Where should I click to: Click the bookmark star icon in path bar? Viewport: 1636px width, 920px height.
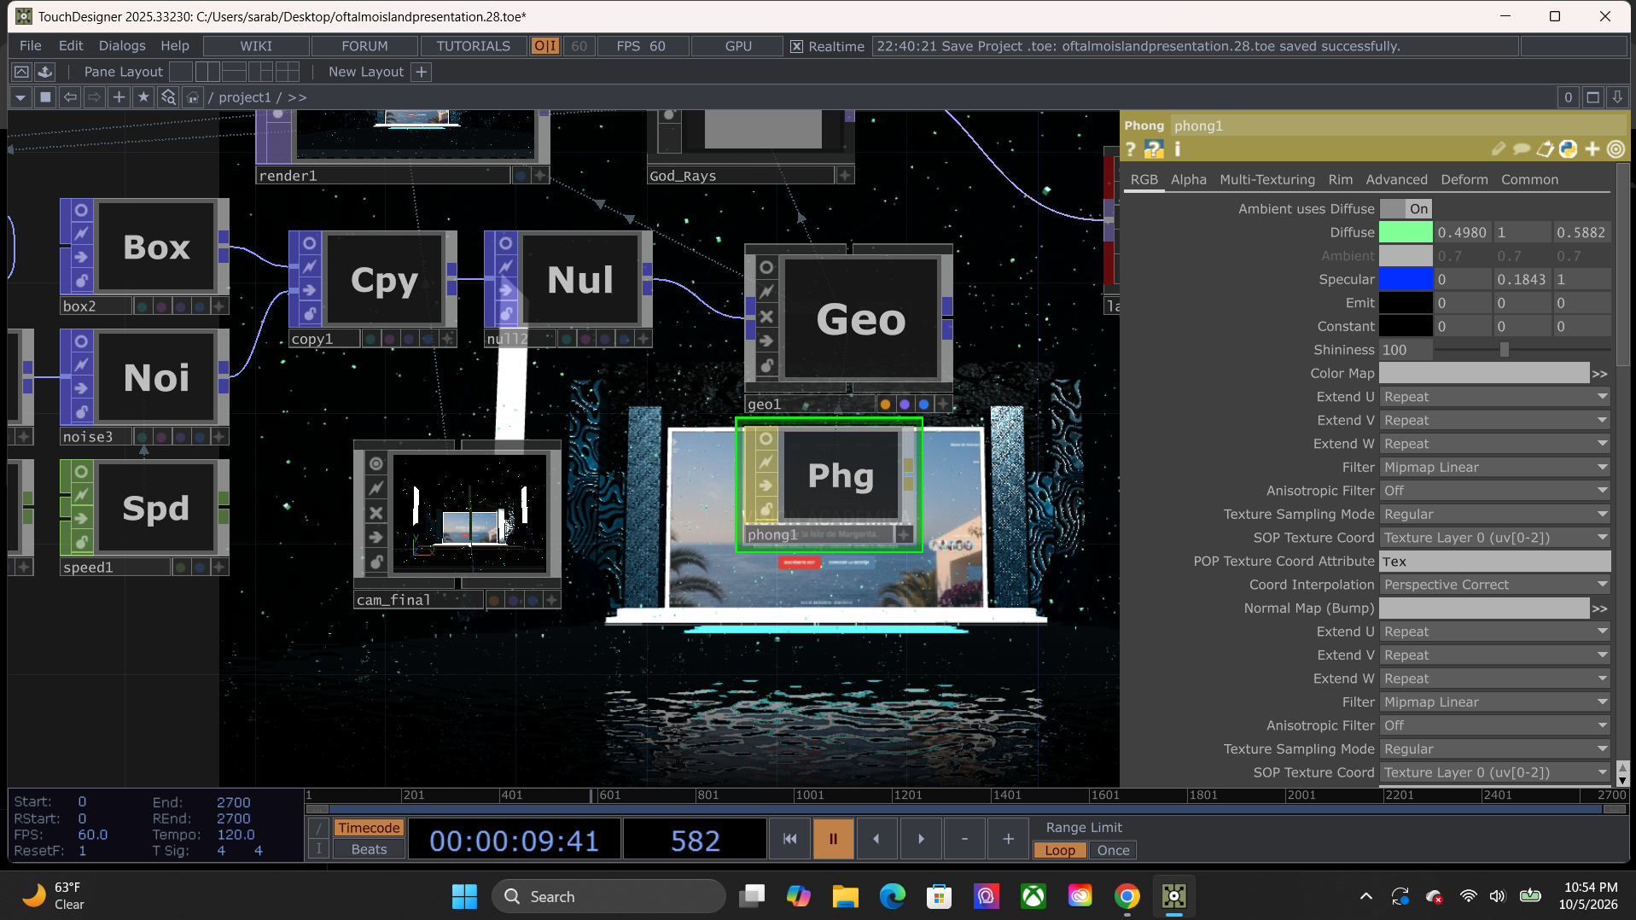tap(143, 97)
